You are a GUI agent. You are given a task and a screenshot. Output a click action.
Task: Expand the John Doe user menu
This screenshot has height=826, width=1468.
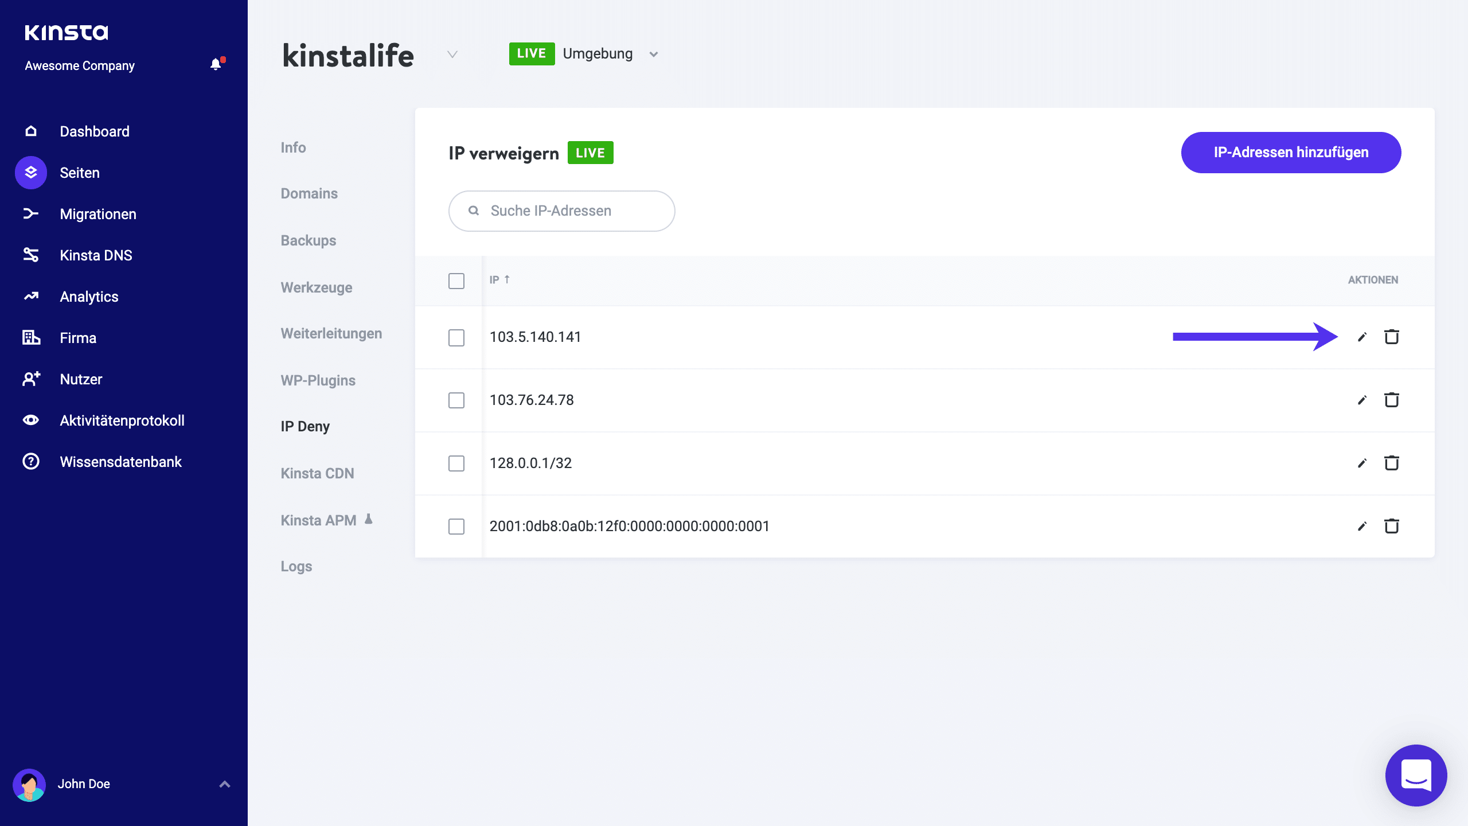click(224, 784)
